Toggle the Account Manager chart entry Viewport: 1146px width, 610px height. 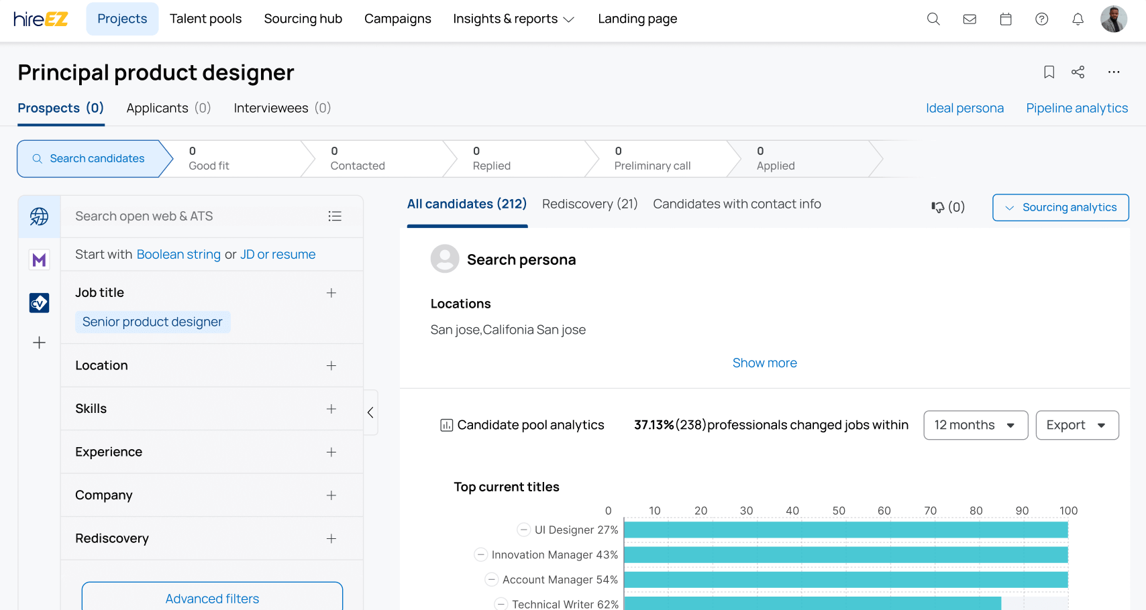coord(491,579)
